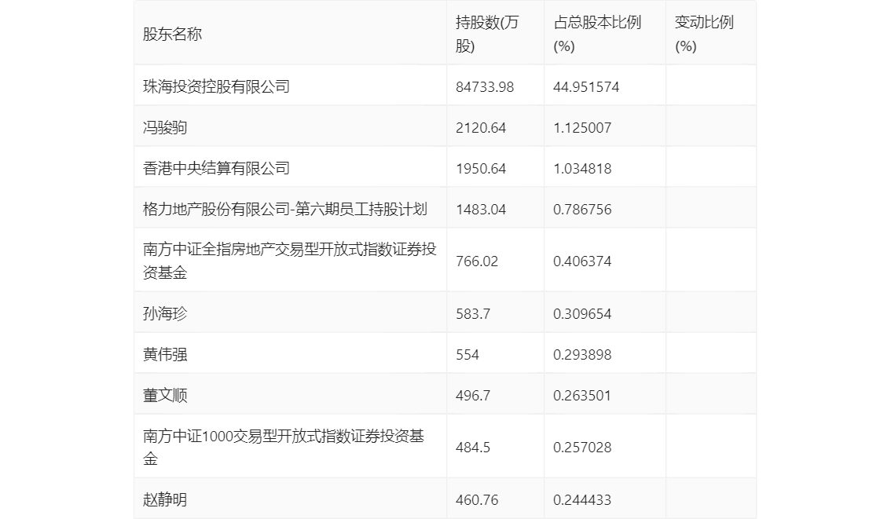
Task: Click percentage 0.244433
Action: (582, 500)
